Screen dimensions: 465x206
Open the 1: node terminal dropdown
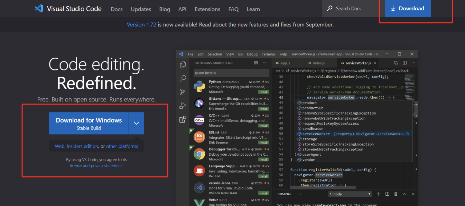click(350, 194)
